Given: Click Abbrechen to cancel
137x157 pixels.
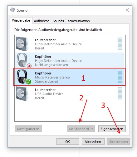Looking at the screenshot, I should [93, 142].
